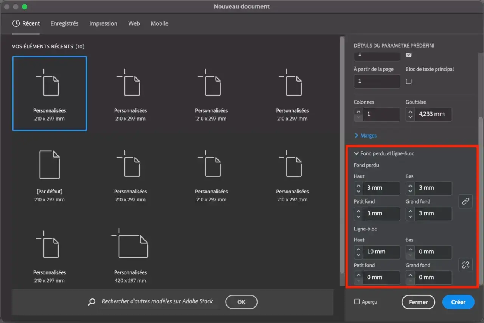
Task: Click the Fermer button
Action: [418, 302]
